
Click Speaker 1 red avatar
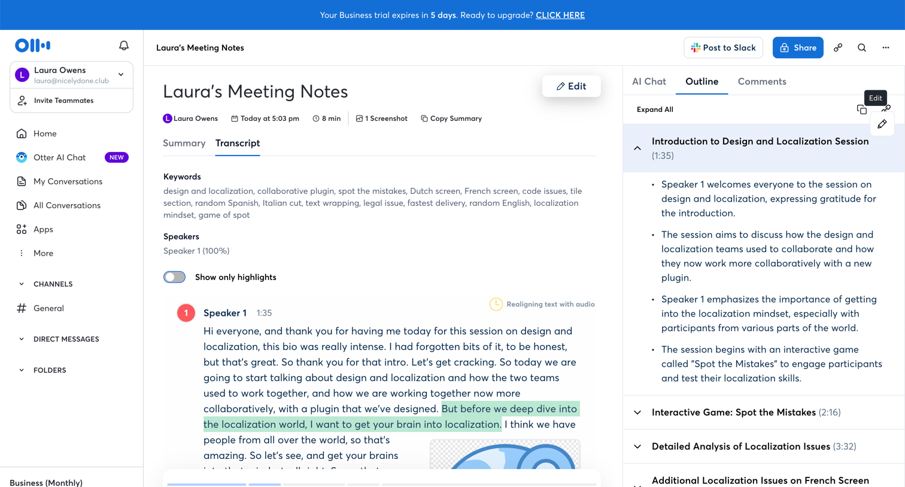click(x=186, y=313)
